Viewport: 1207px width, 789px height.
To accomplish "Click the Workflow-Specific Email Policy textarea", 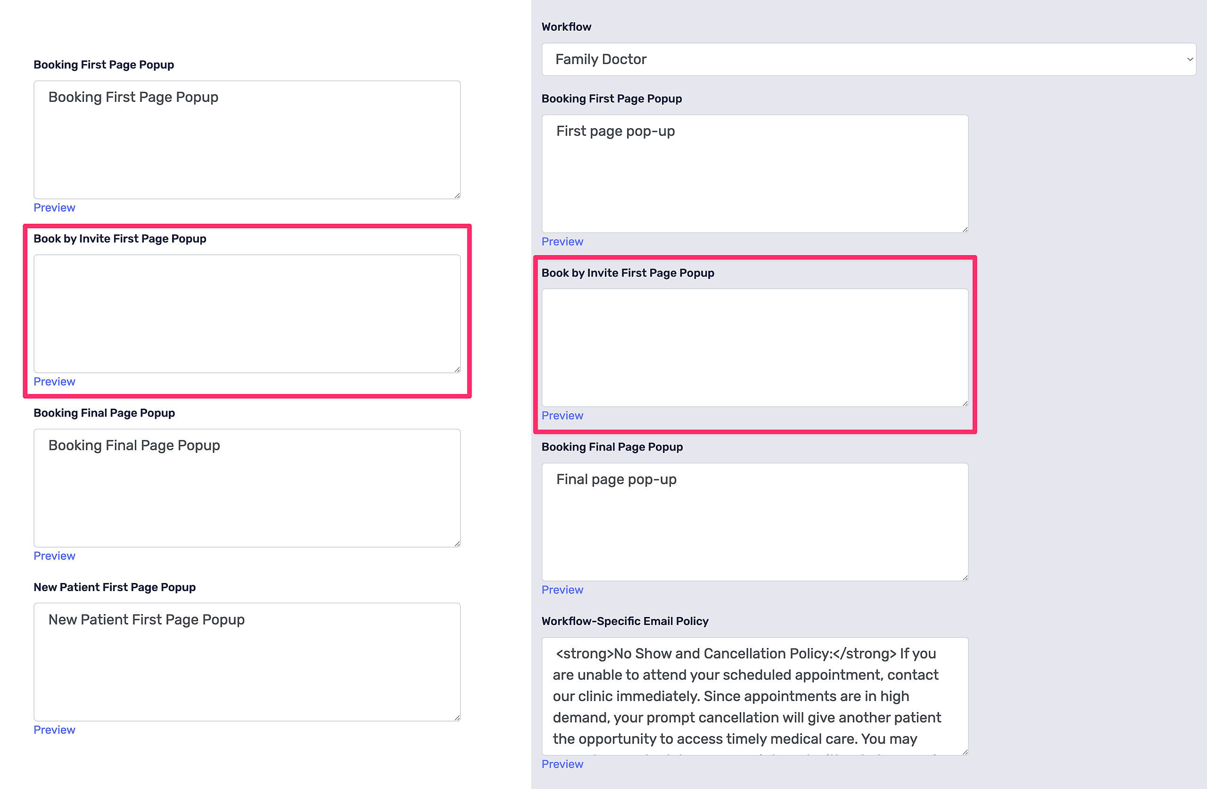I will click(x=755, y=696).
